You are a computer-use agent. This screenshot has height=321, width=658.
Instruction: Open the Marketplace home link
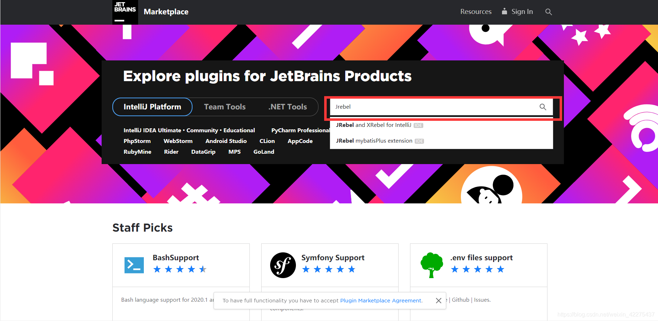click(x=166, y=12)
